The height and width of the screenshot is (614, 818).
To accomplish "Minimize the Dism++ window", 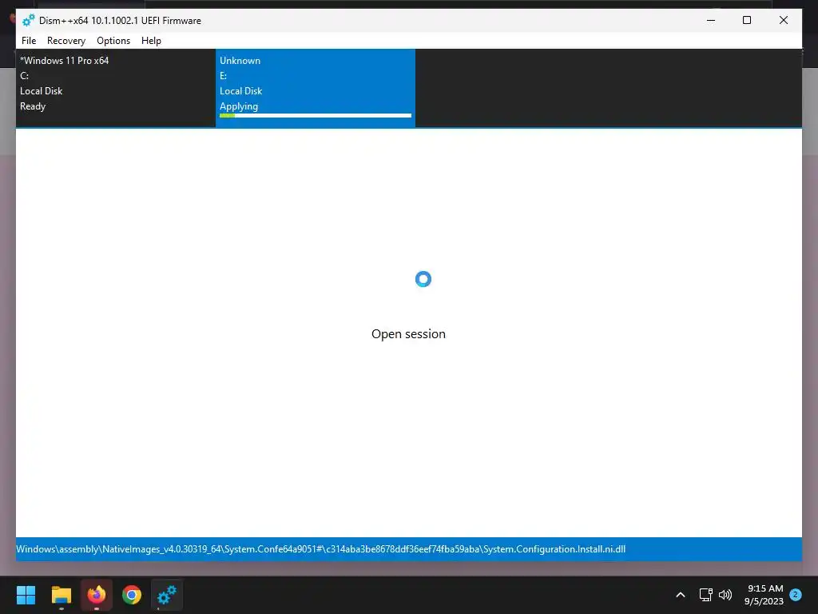I will (711, 20).
